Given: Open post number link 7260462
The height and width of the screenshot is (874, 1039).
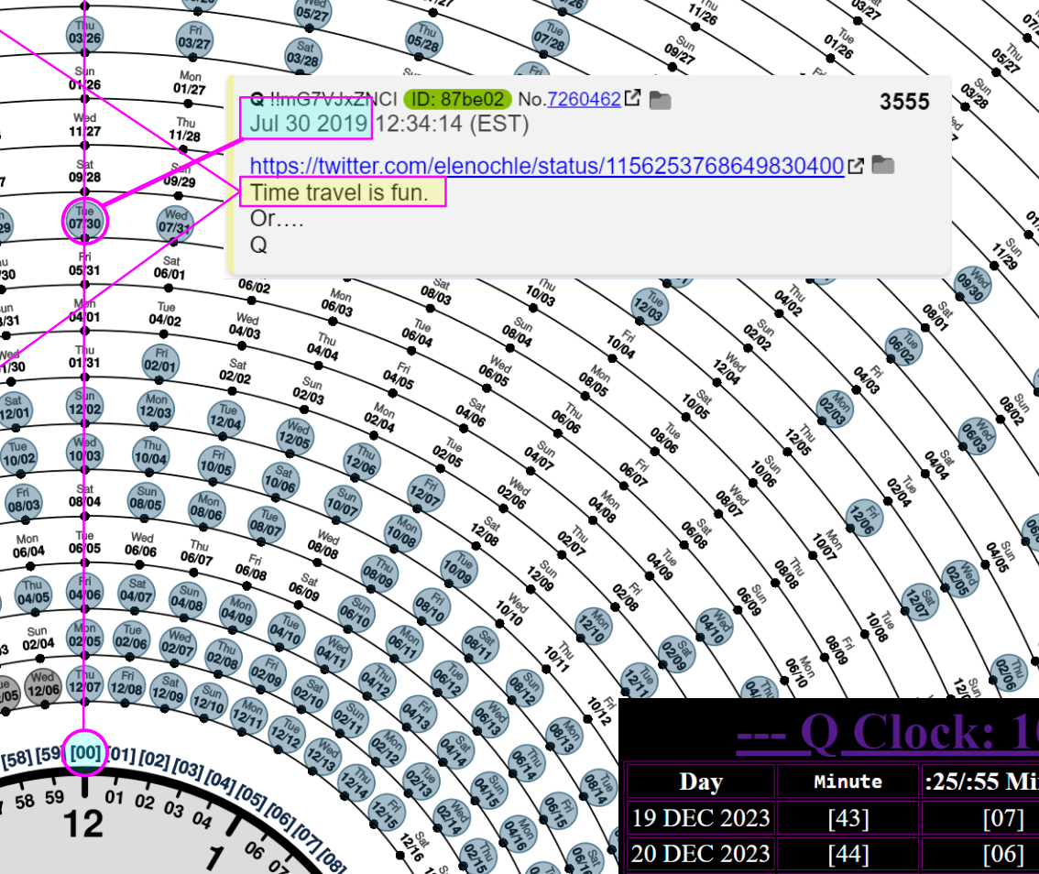Looking at the screenshot, I should pos(584,99).
